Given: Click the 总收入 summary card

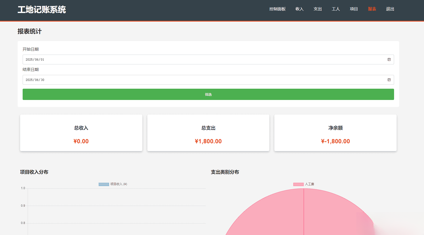Looking at the screenshot, I should pyautogui.click(x=81, y=133).
